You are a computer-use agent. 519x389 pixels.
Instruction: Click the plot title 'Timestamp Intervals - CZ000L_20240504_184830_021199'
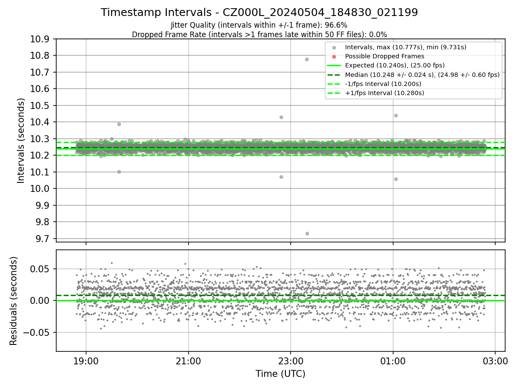point(259,13)
